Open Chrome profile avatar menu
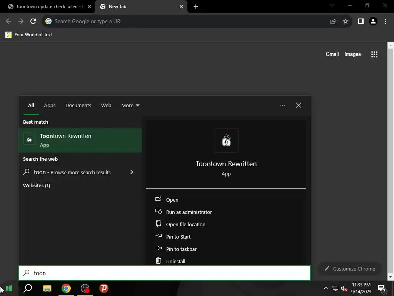 tap(373, 22)
